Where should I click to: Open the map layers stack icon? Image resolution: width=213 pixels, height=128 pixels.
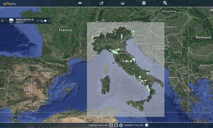[x=122, y=3]
